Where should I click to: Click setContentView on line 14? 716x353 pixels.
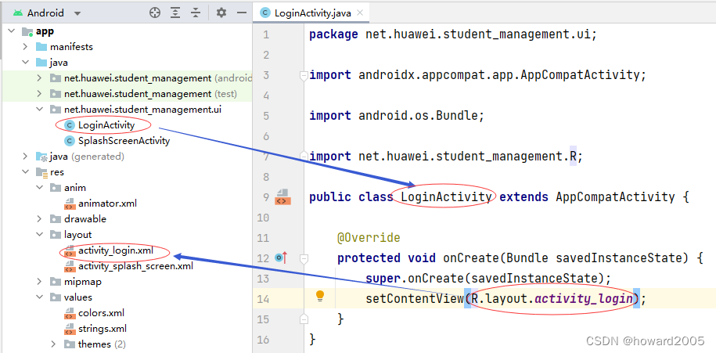tap(415, 299)
